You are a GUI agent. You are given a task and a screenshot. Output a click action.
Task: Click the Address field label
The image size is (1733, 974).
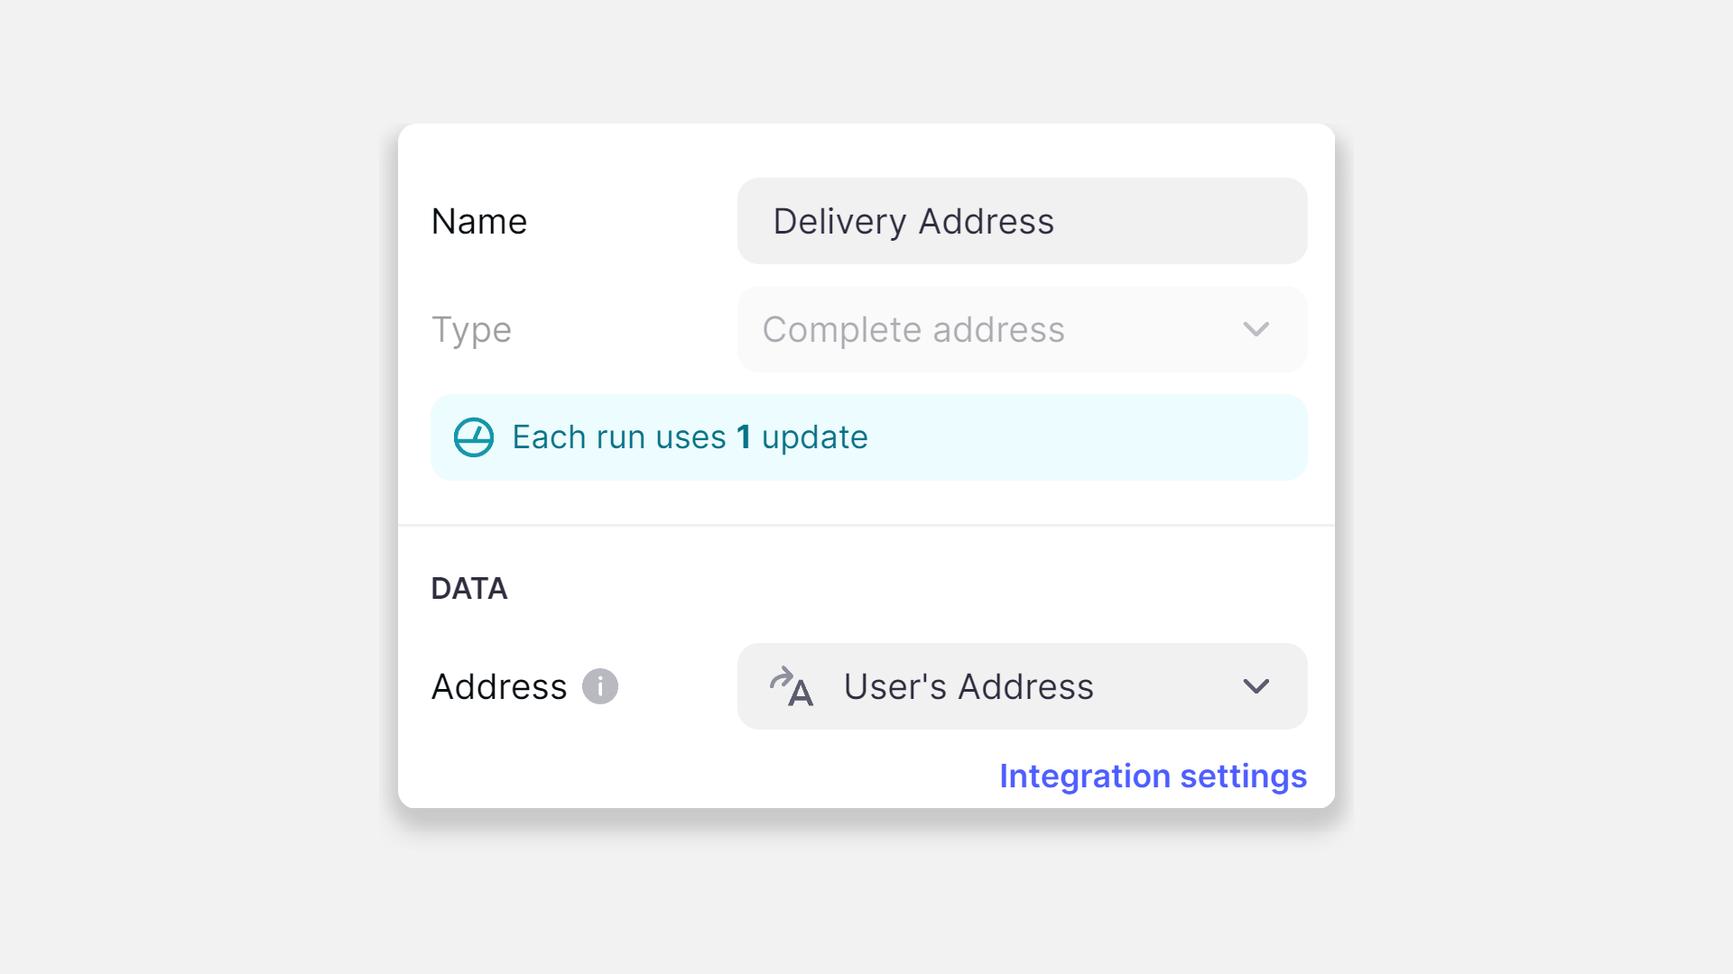pos(499,686)
